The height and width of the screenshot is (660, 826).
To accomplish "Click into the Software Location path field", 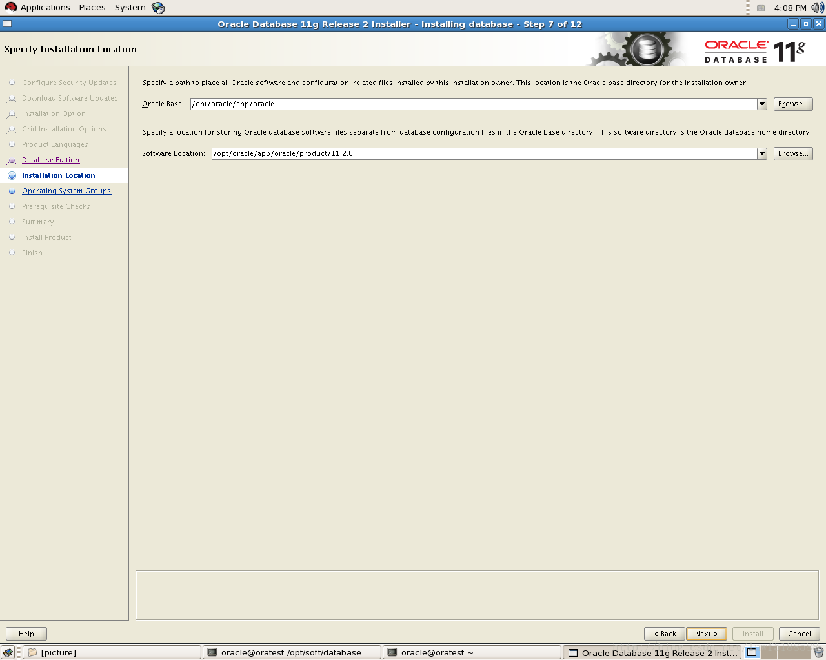I will tap(485, 153).
